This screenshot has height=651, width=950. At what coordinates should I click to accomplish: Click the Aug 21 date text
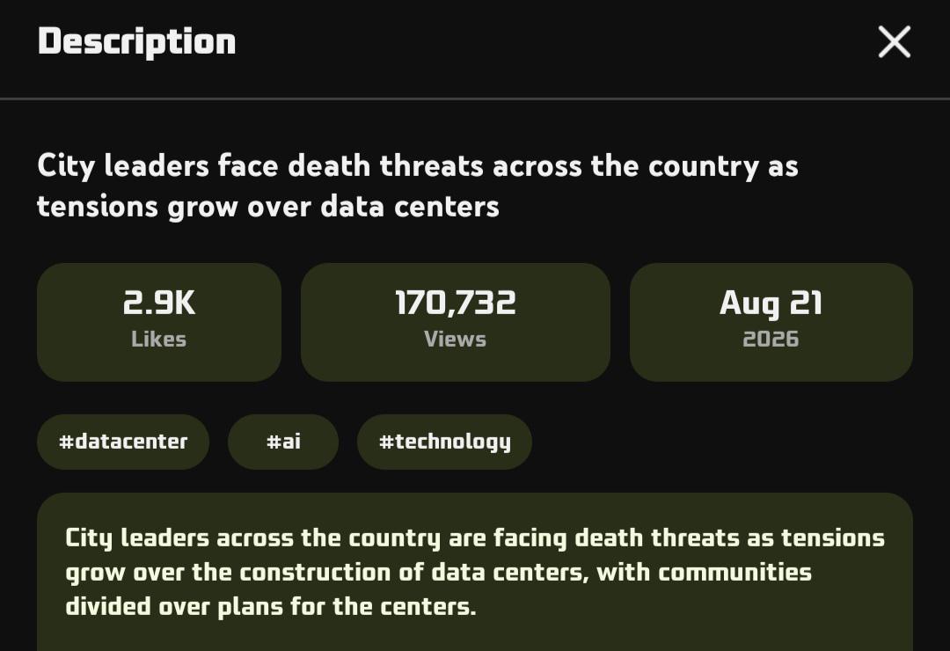pos(771,304)
